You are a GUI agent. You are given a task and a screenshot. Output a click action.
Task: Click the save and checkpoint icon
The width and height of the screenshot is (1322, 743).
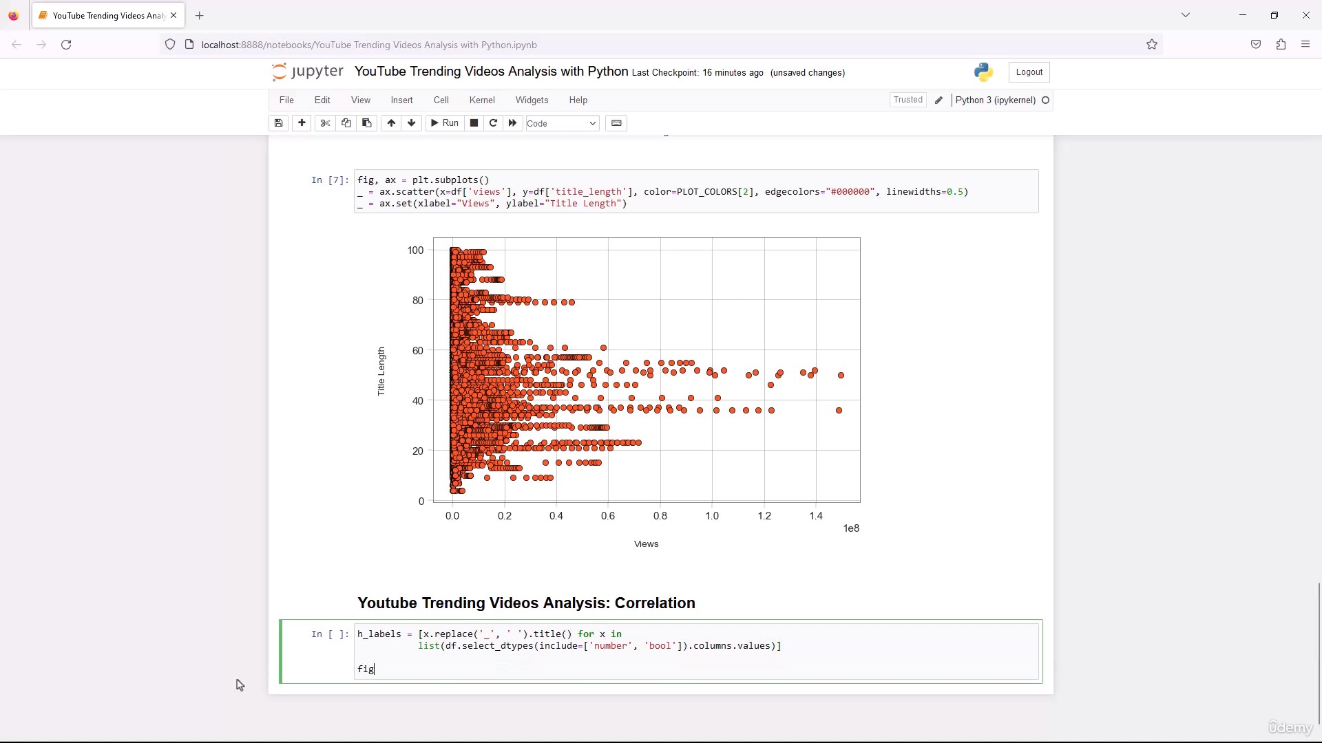[278, 123]
